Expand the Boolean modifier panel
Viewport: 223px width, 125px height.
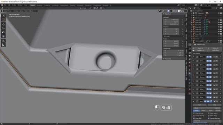[194, 77]
